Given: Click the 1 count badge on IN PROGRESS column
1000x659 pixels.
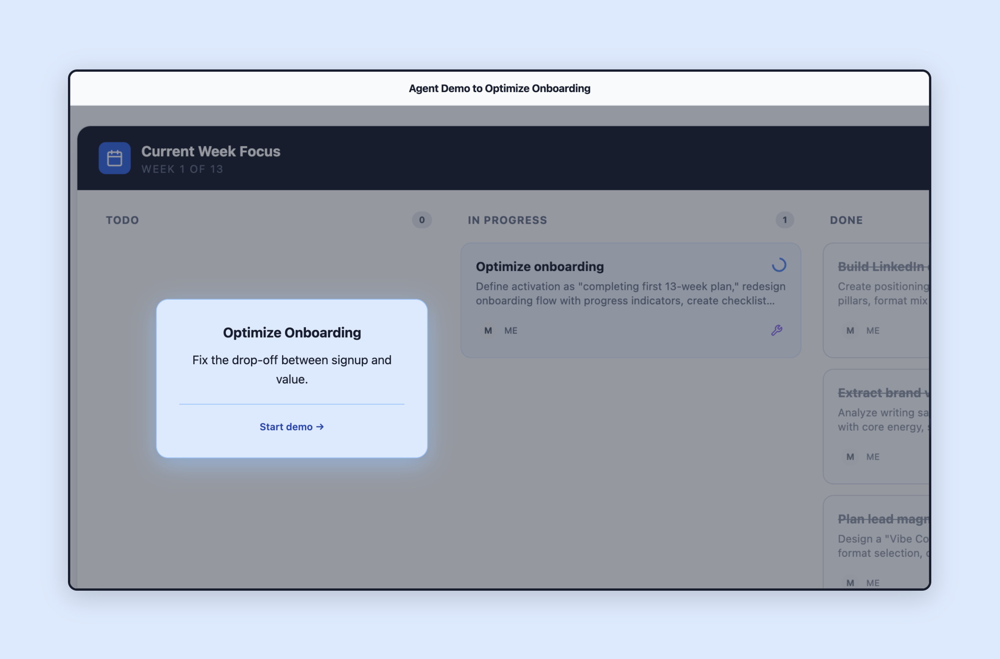Looking at the screenshot, I should tap(784, 220).
